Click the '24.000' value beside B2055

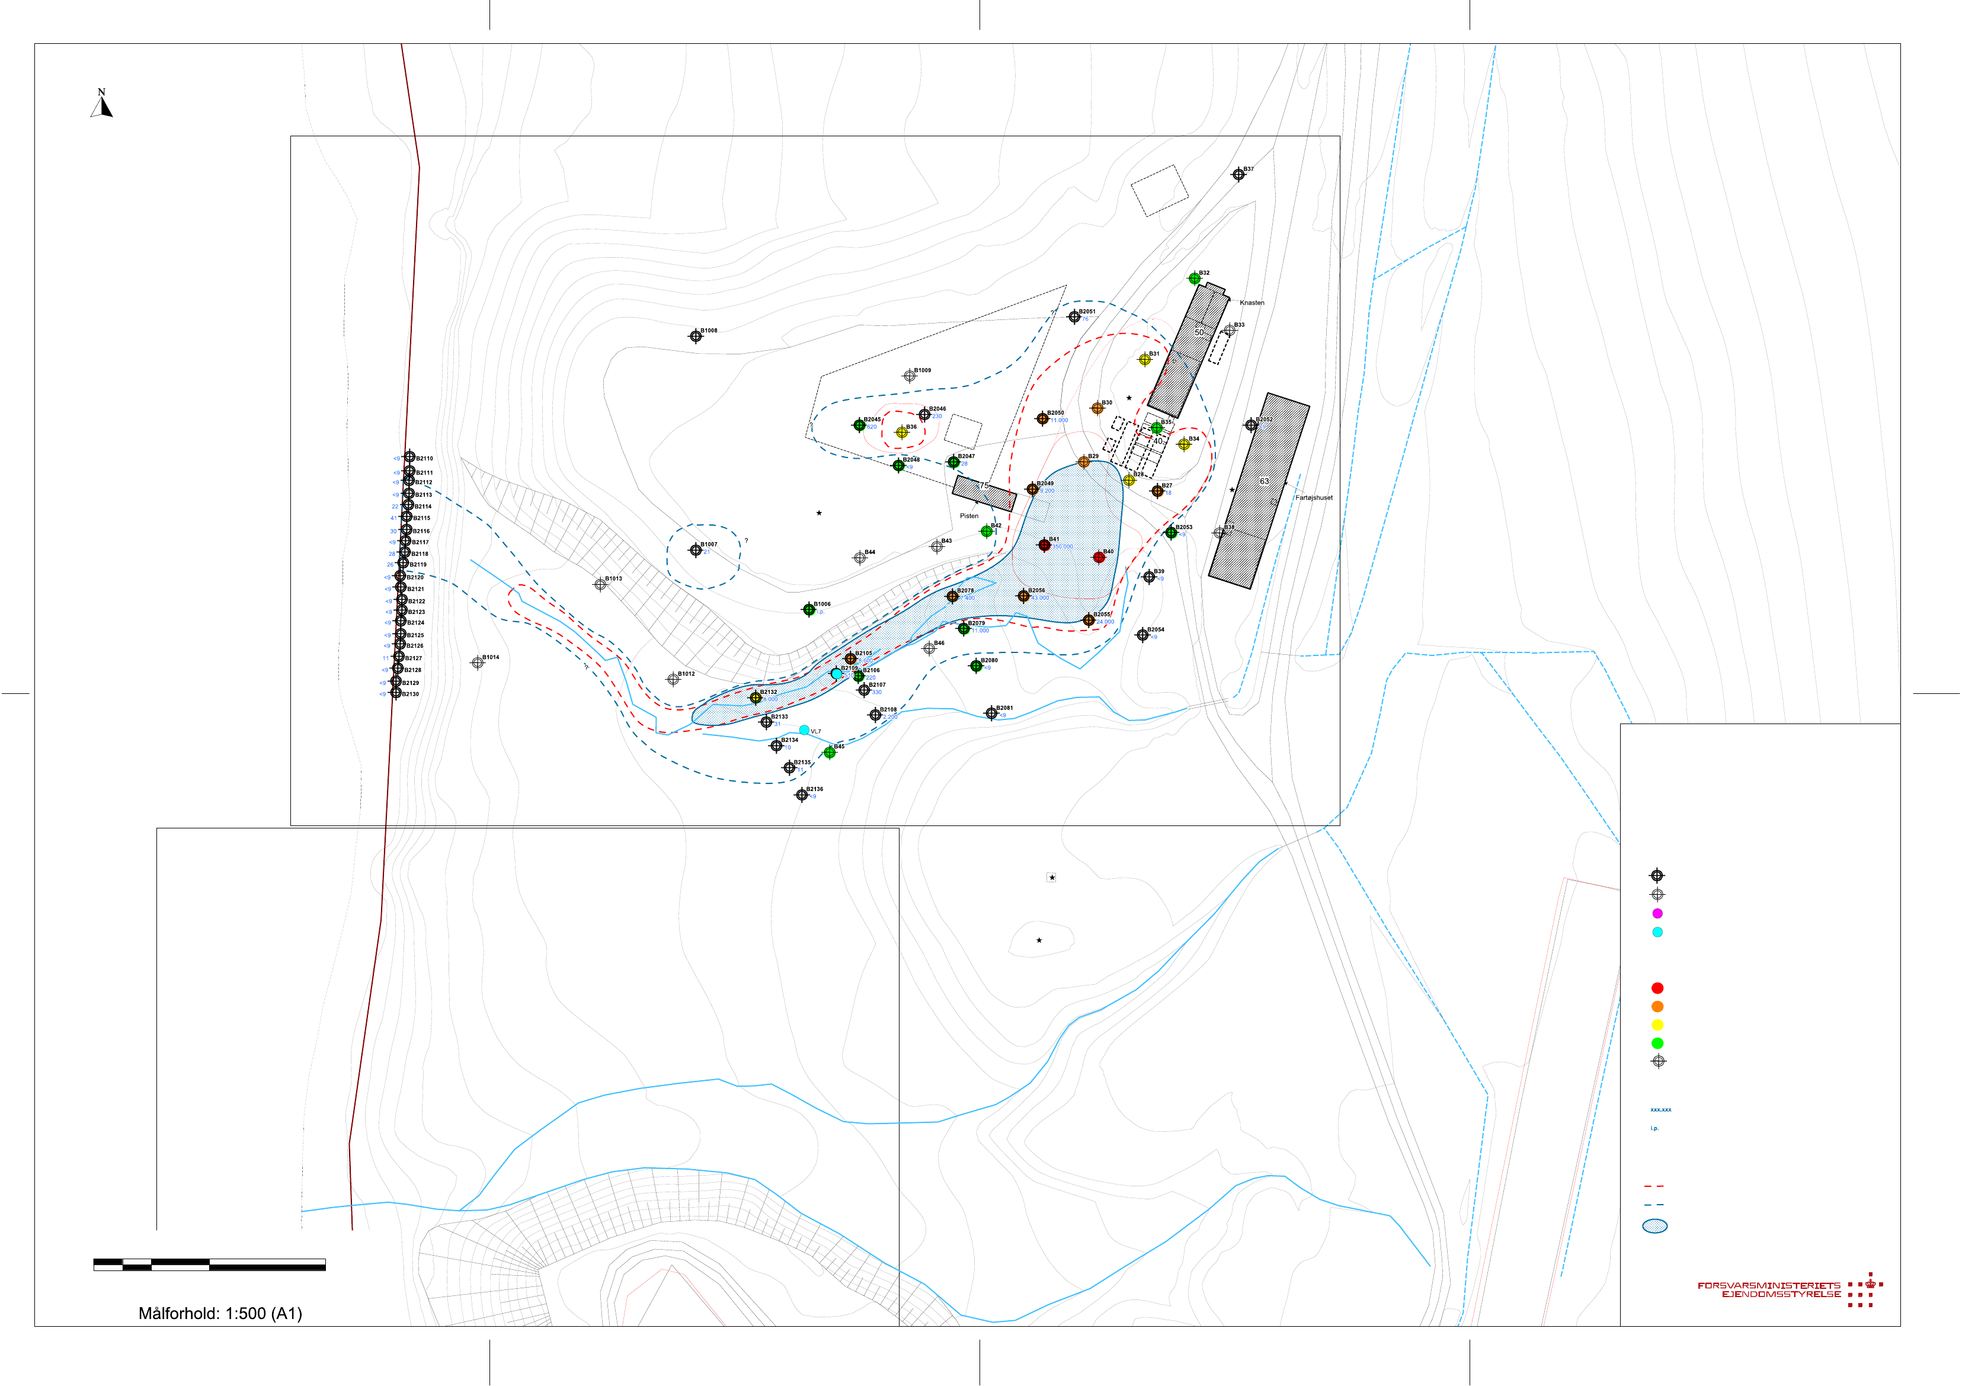tap(1105, 622)
